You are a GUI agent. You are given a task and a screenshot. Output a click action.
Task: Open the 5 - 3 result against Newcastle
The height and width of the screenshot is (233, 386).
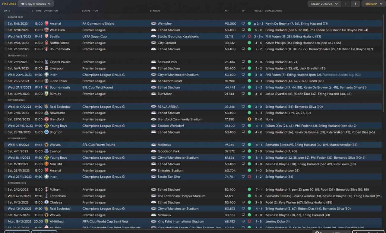(259, 113)
